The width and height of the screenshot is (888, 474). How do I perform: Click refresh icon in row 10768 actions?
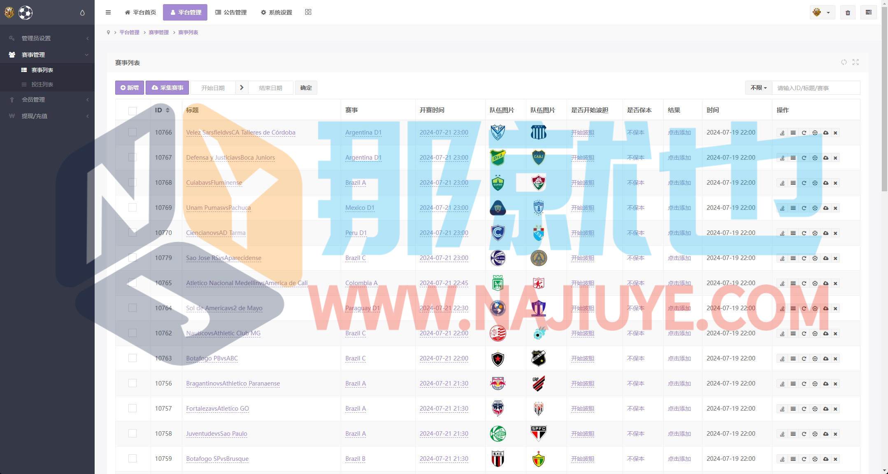coord(804,183)
